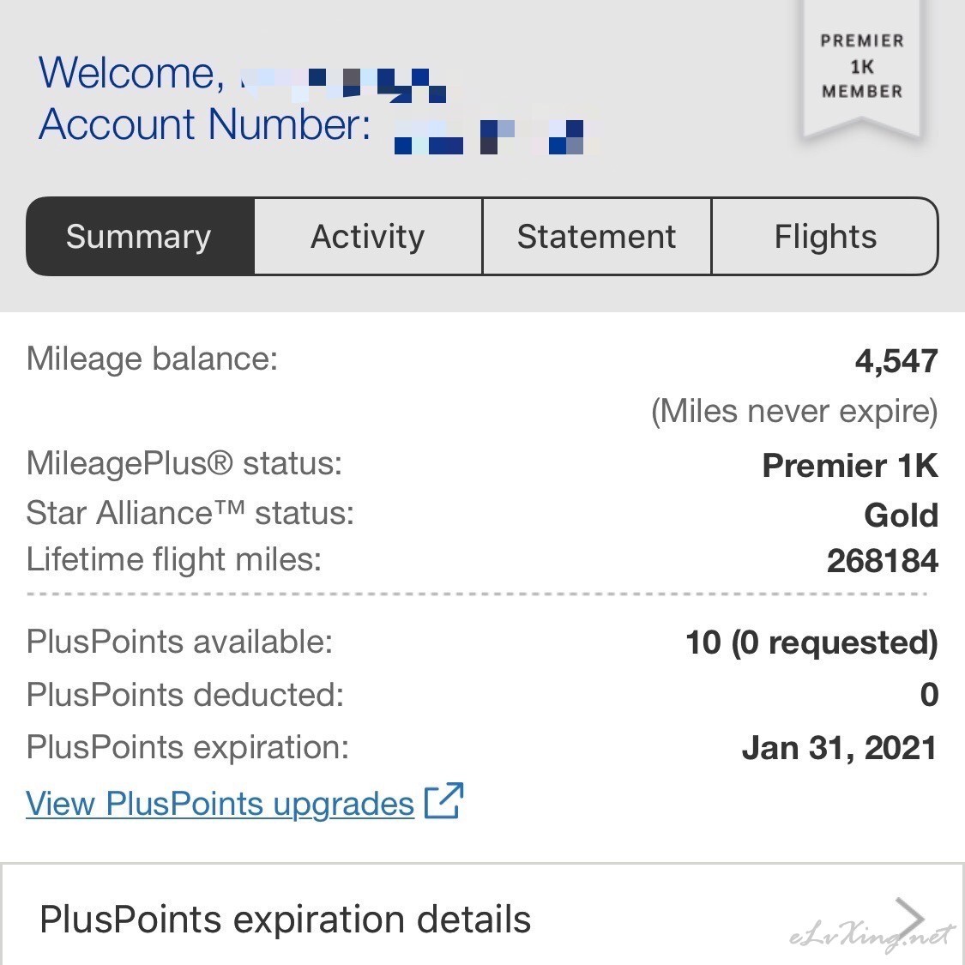965x965 pixels.
Task: Open the Activity tab
Action: (x=368, y=237)
